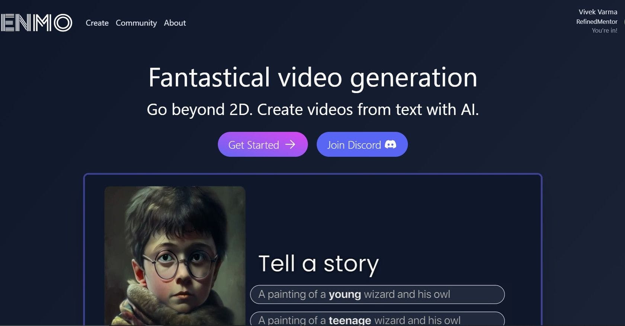Click the bold word "young" in the prompt
This screenshot has height=326, width=625.
[344, 294]
